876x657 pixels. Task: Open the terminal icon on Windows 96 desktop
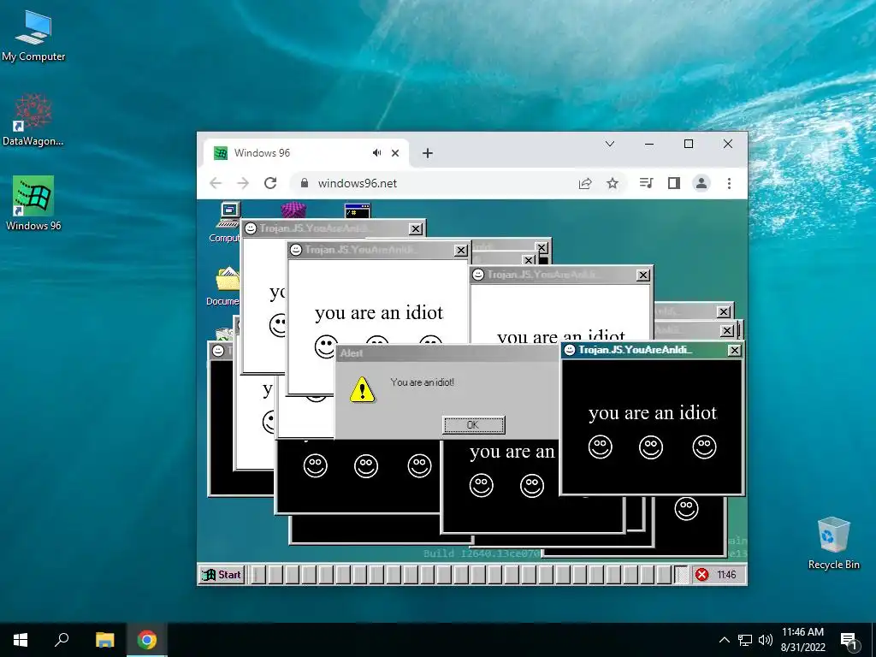358,210
